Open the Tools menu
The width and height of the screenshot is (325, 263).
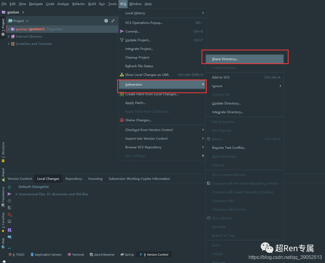[x=112, y=4]
